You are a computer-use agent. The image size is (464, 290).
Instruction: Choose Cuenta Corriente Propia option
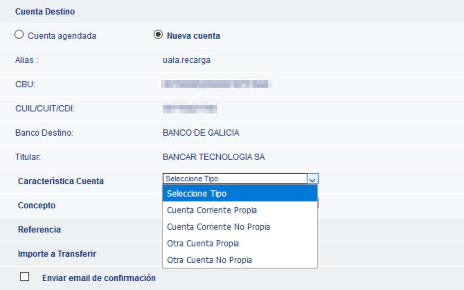(212, 210)
